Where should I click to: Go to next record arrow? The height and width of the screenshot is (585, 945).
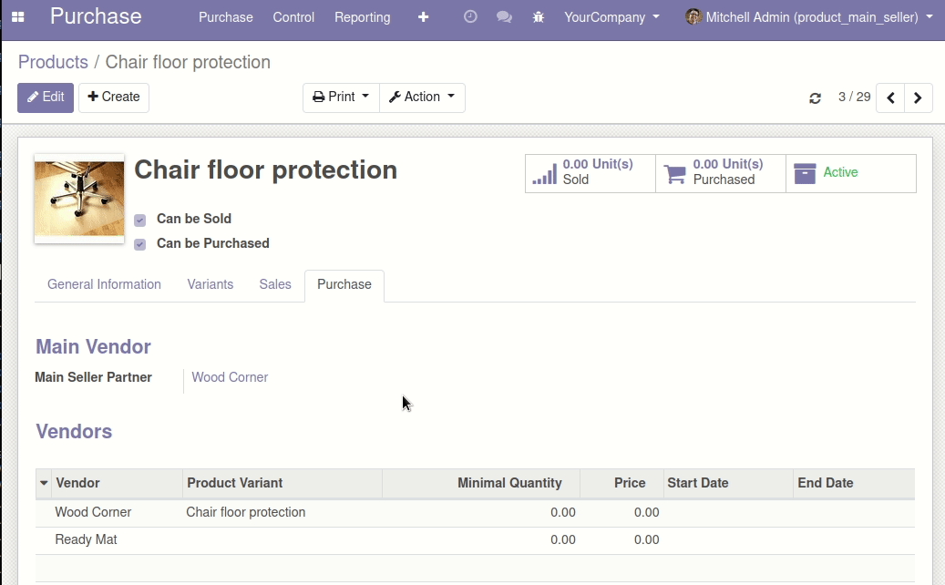click(x=918, y=97)
